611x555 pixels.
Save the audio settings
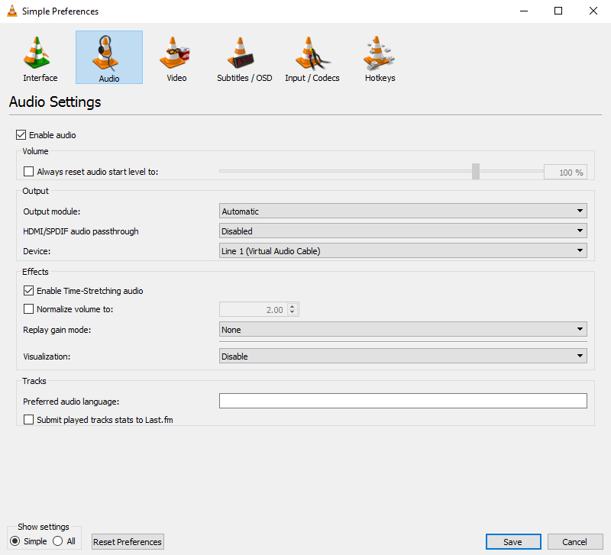point(512,541)
